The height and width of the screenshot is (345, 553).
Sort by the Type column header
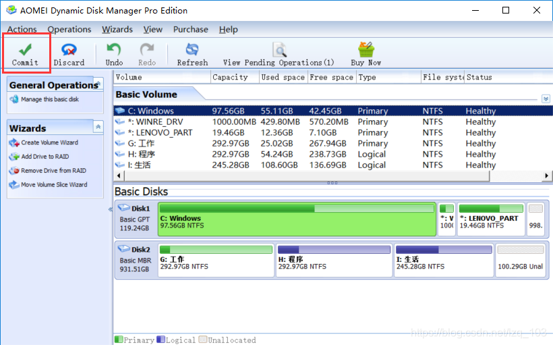pos(388,77)
